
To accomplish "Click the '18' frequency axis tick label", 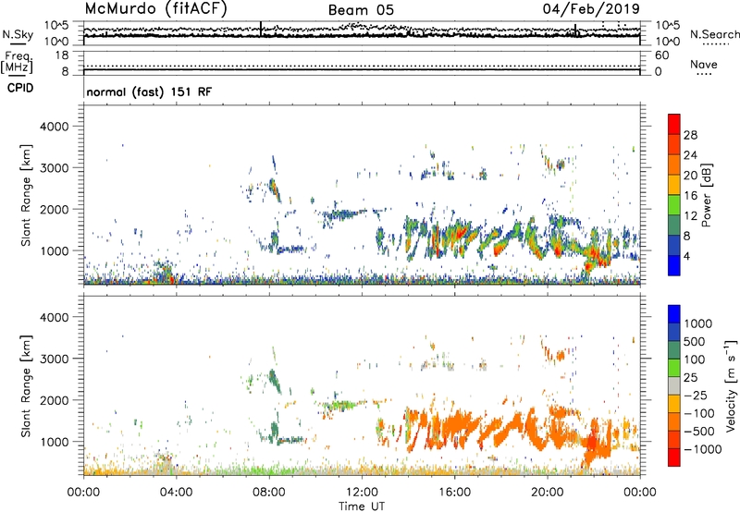I will 62,55.
